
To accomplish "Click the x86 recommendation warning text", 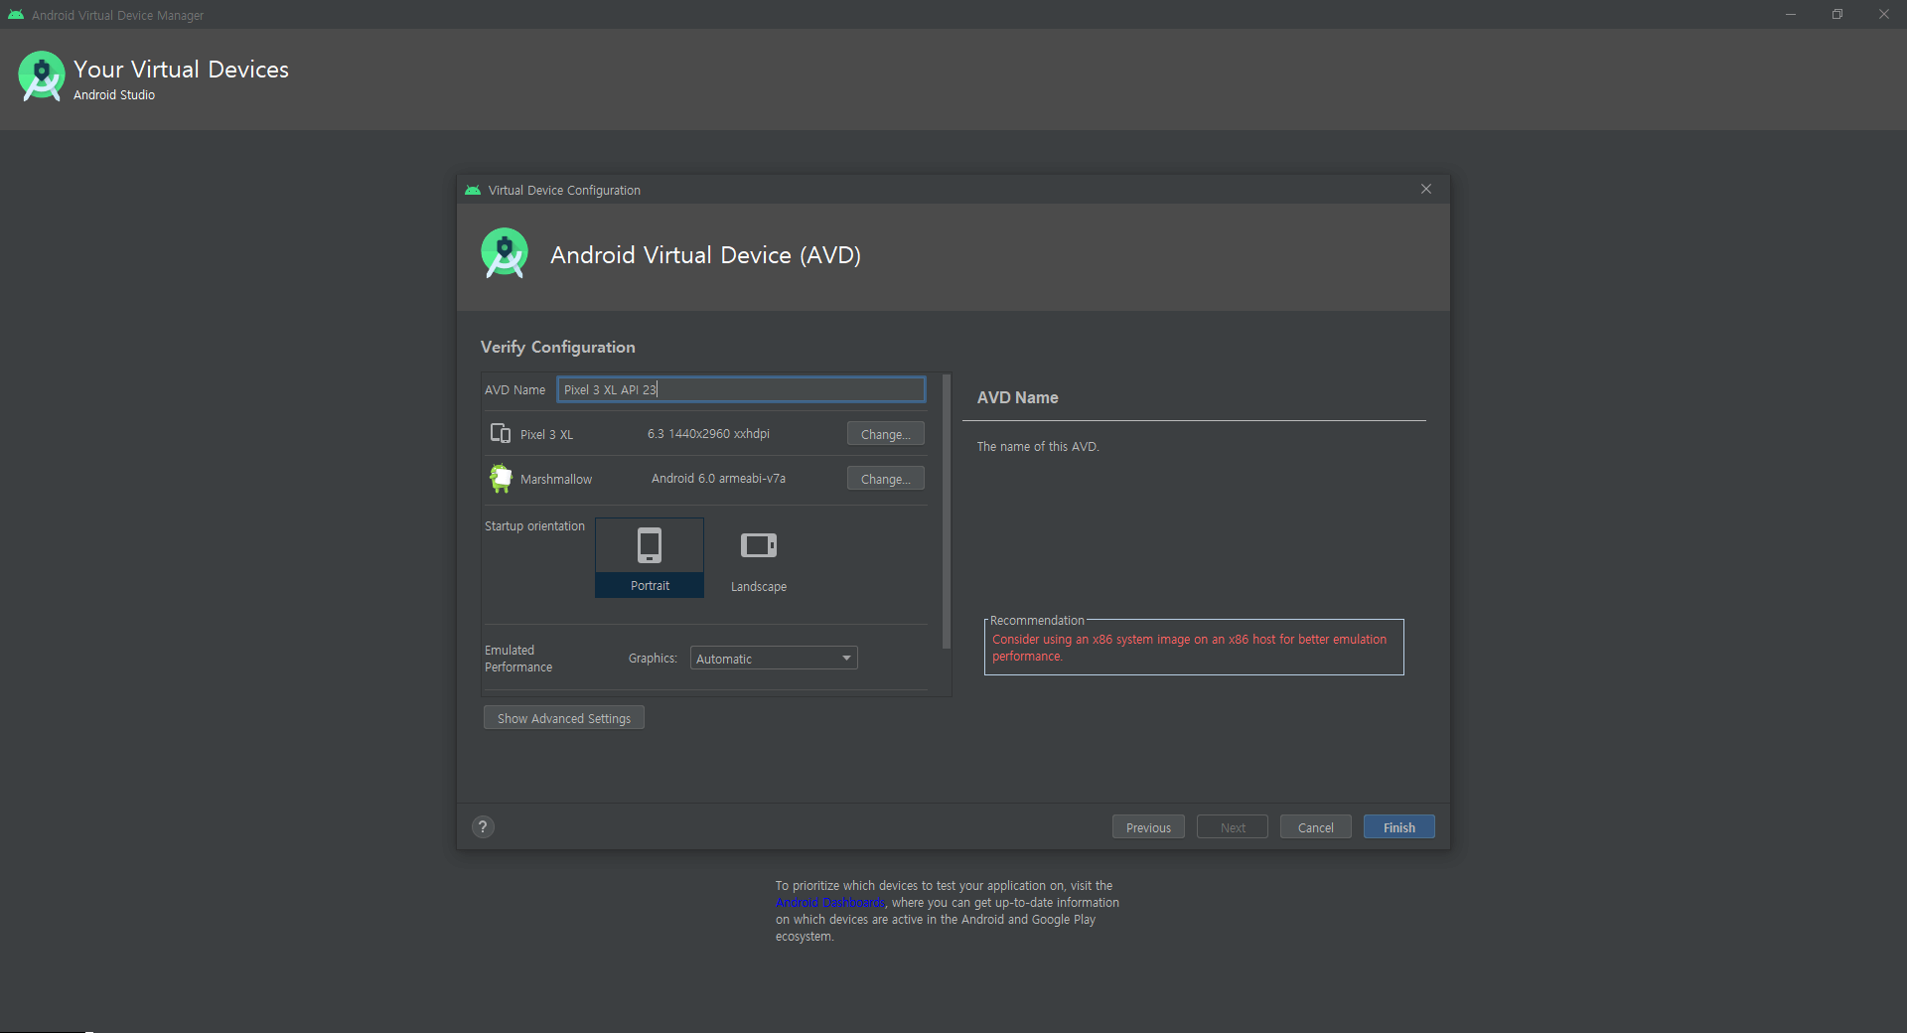I will (x=1189, y=648).
